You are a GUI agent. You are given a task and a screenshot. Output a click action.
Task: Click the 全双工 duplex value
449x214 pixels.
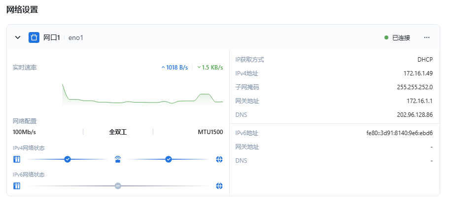tap(118, 132)
